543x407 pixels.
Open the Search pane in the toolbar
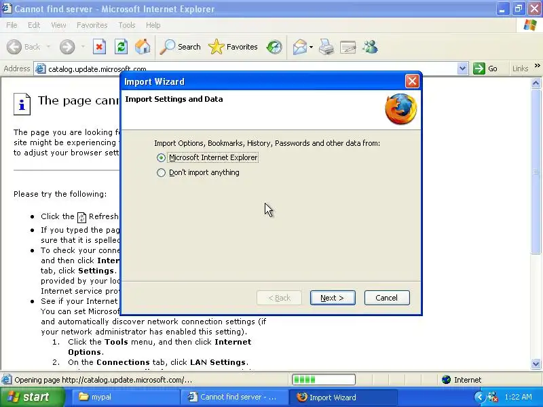(x=180, y=47)
